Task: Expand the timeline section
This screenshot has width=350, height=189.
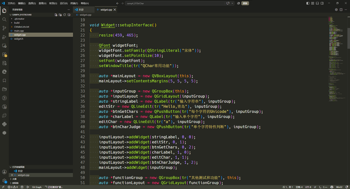Action: pyautogui.click(x=41, y=183)
